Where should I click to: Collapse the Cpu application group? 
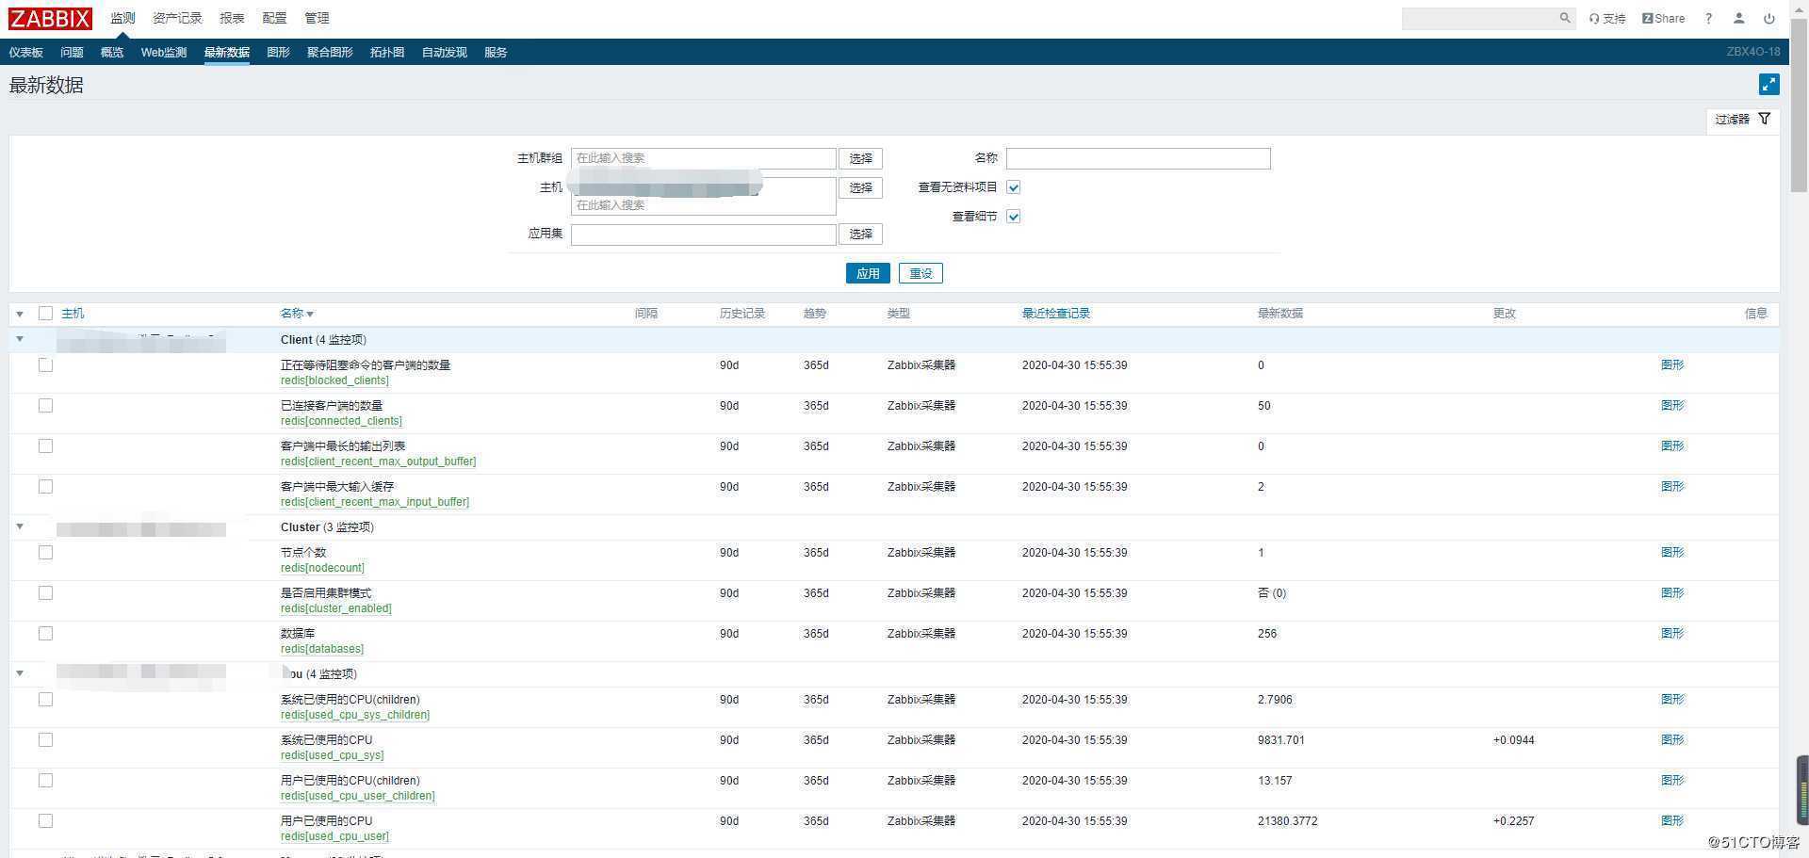pos(20,673)
